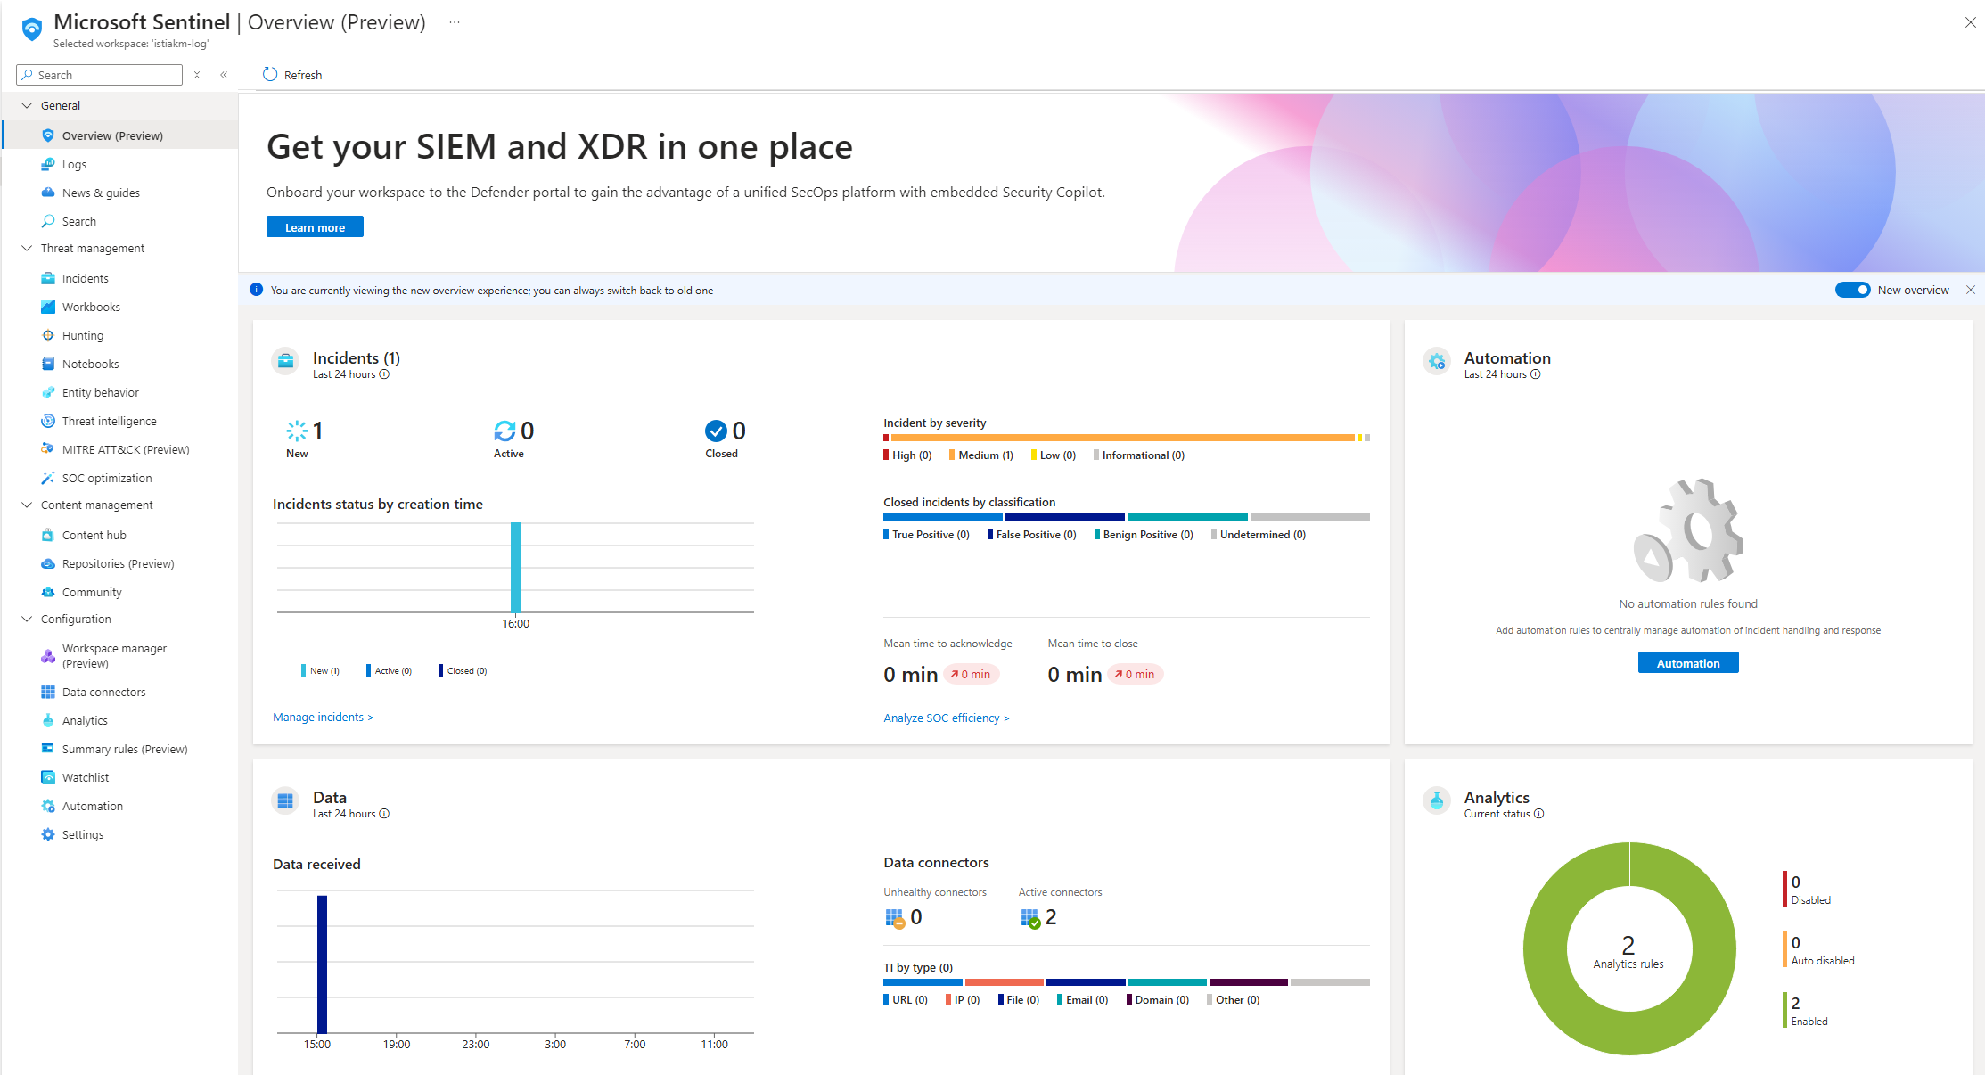The height and width of the screenshot is (1075, 1985).
Task: Click the Notebooks icon in the sidebar
Action: coord(48,364)
